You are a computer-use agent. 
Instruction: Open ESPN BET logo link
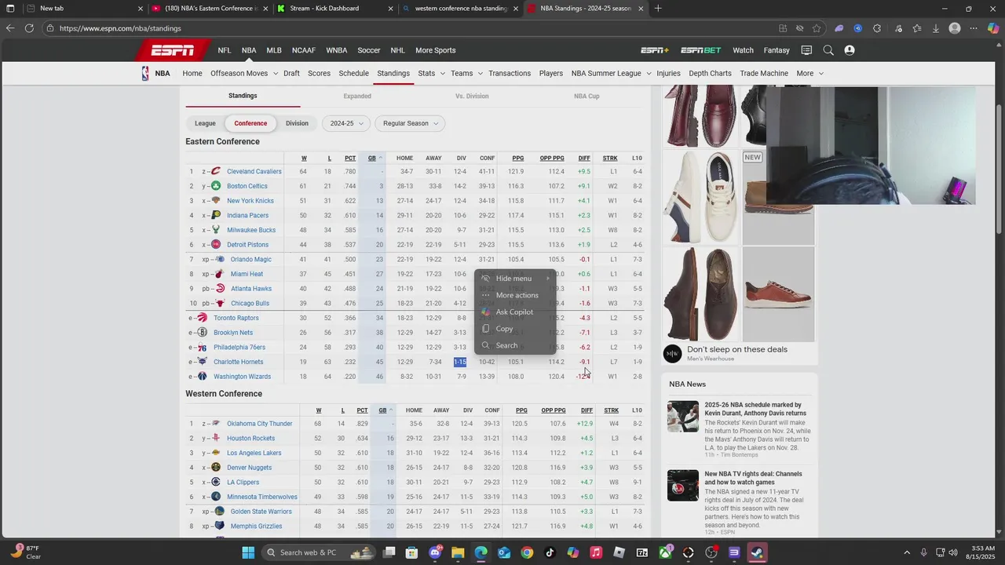(700, 50)
